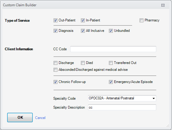This screenshot has width=172, height=130.
Task: Focus the CC Code text field
Action: click(x=113, y=49)
